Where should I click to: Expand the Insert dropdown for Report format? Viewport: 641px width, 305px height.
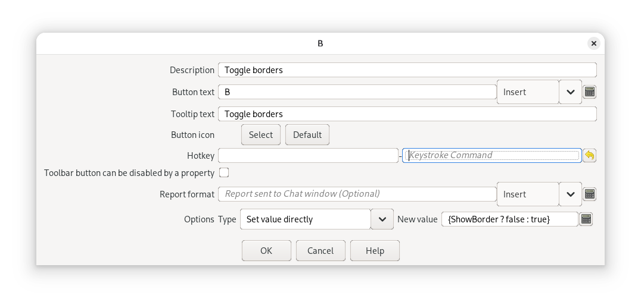570,194
